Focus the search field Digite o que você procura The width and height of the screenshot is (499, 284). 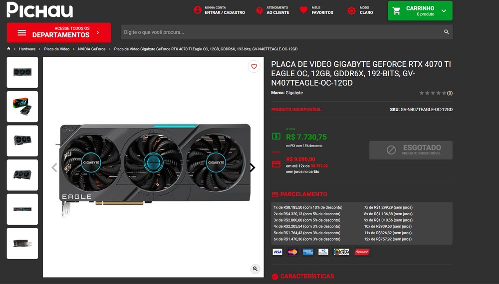[281, 32]
